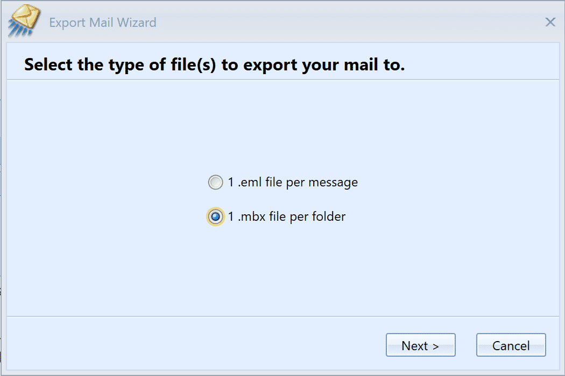Dismiss the wizard with the X icon
This screenshot has width=565, height=376.
[x=550, y=23]
